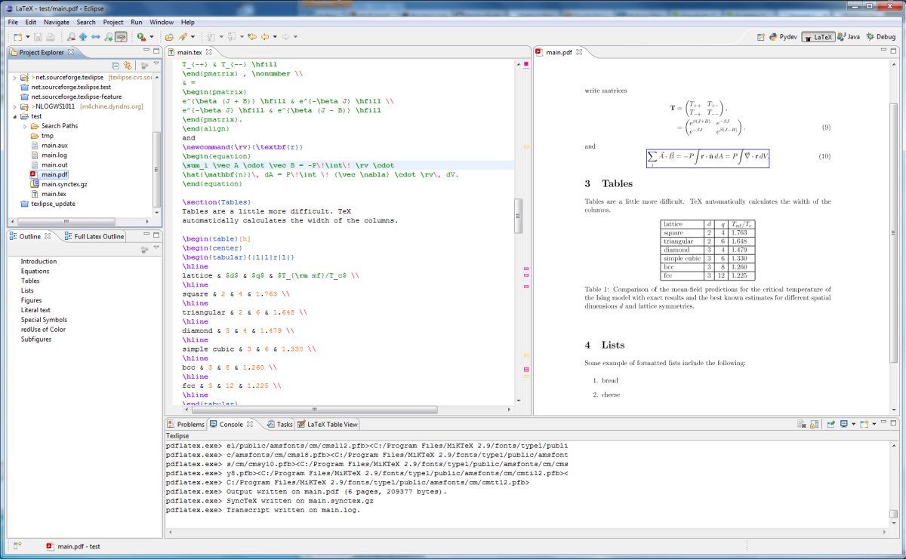
Task: Click the External Tools run icon
Action: pos(142,36)
